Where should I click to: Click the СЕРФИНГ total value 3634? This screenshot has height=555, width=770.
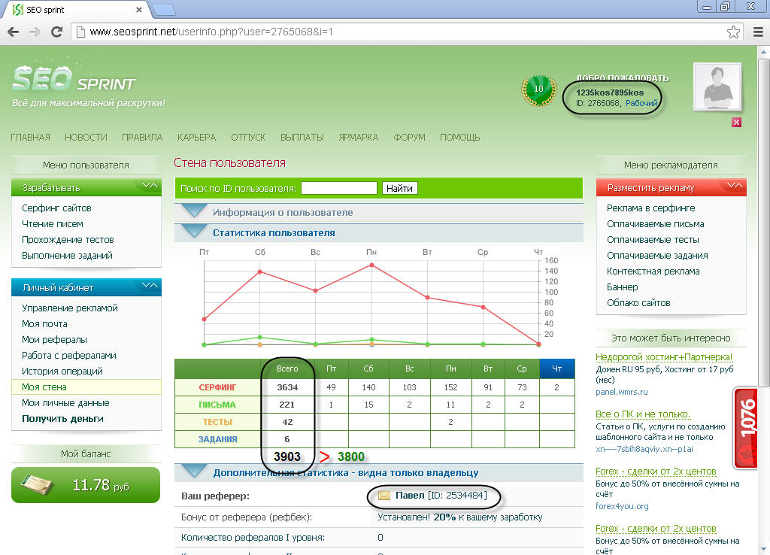tap(287, 387)
